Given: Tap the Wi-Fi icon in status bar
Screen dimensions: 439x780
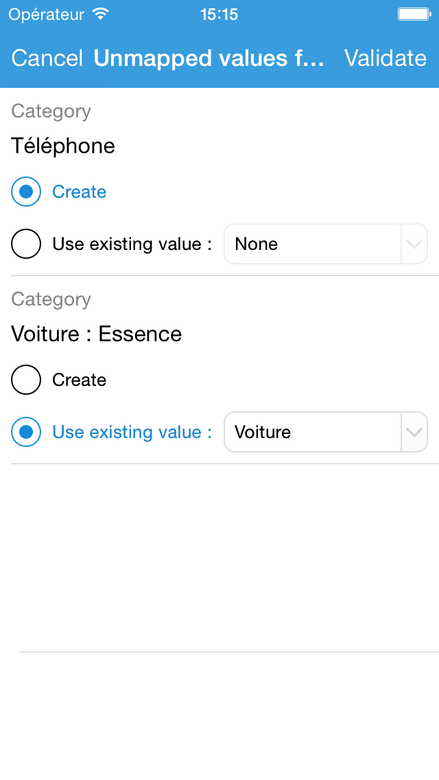Looking at the screenshot, I should [x=101, y=14].
